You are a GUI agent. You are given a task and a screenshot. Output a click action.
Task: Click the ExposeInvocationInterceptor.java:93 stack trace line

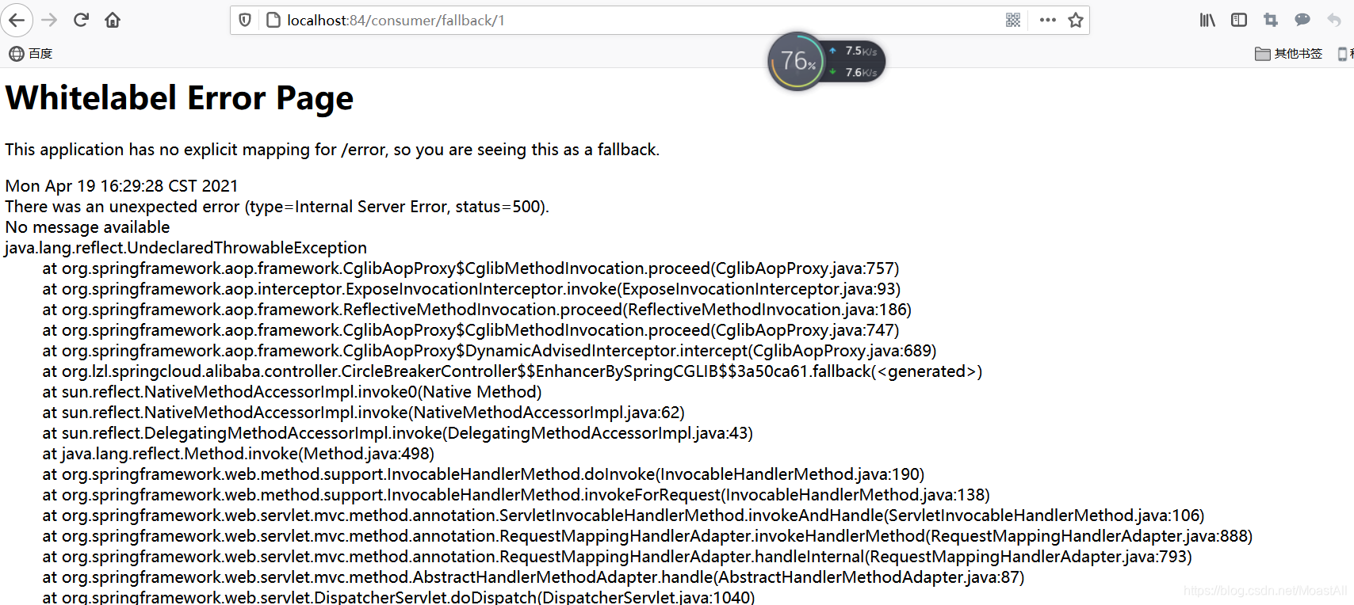(472, 289)
